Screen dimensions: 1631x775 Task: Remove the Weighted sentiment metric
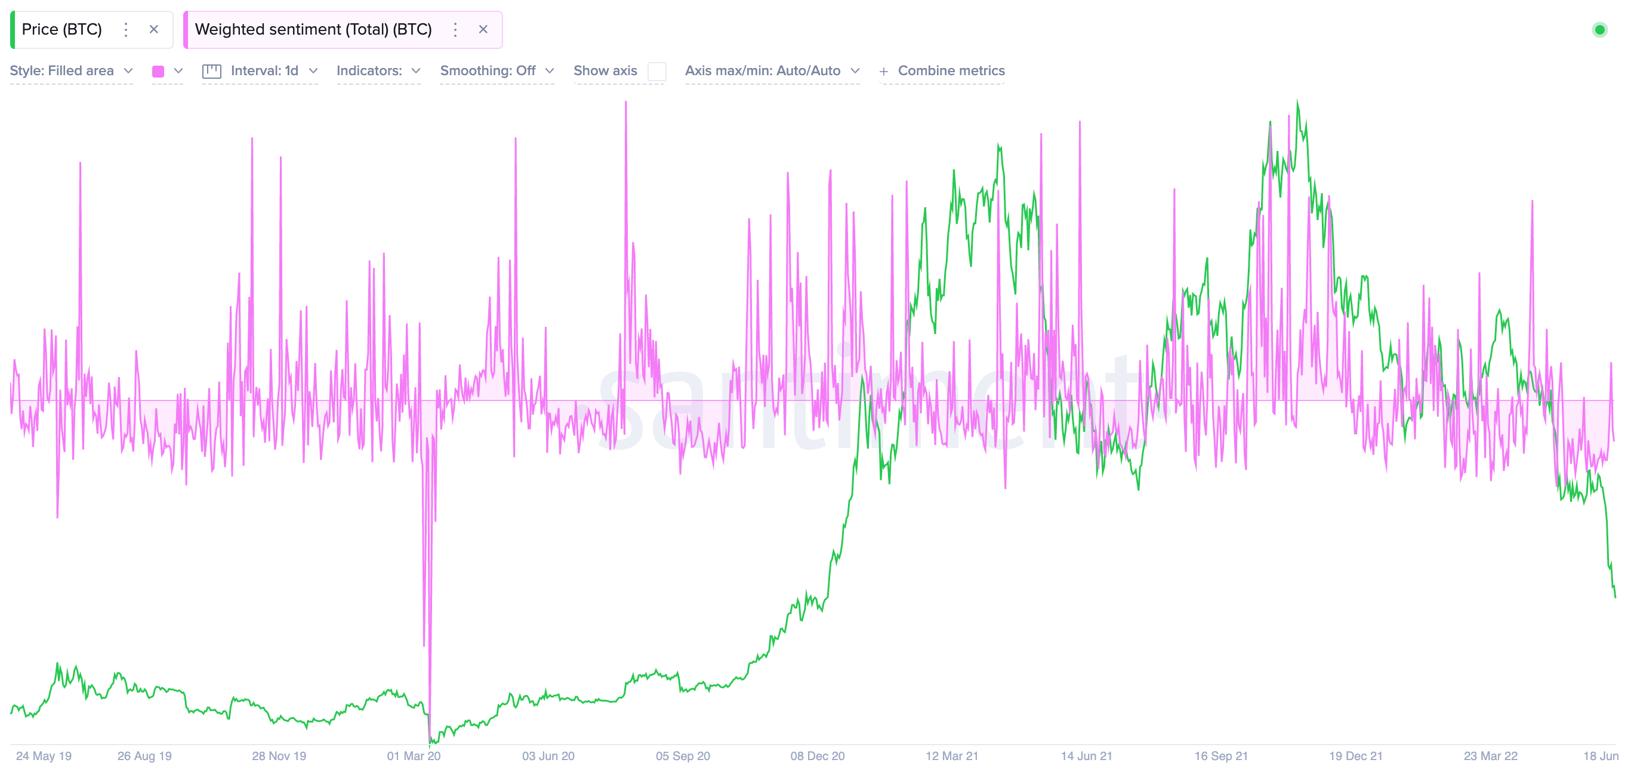click(x=483, y=30)
